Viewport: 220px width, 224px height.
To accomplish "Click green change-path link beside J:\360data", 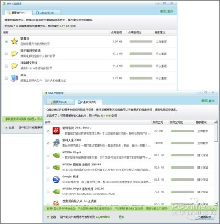I will point(122,217).
